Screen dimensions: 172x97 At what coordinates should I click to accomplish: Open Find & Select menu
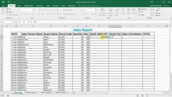(158, 12)
